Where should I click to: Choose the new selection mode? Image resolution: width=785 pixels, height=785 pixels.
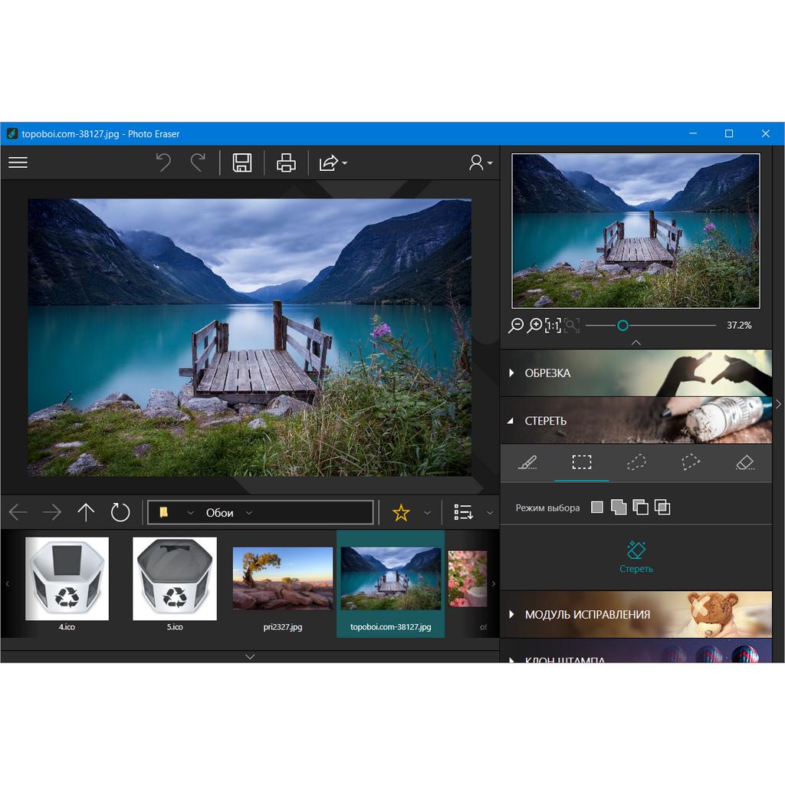pos(596,507)
